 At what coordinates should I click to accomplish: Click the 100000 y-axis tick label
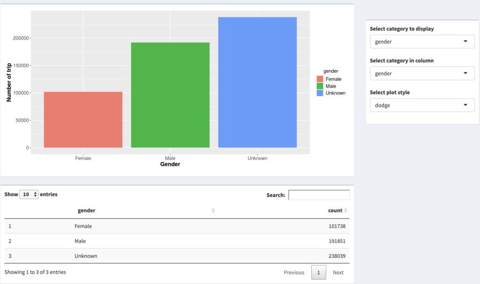21,93
